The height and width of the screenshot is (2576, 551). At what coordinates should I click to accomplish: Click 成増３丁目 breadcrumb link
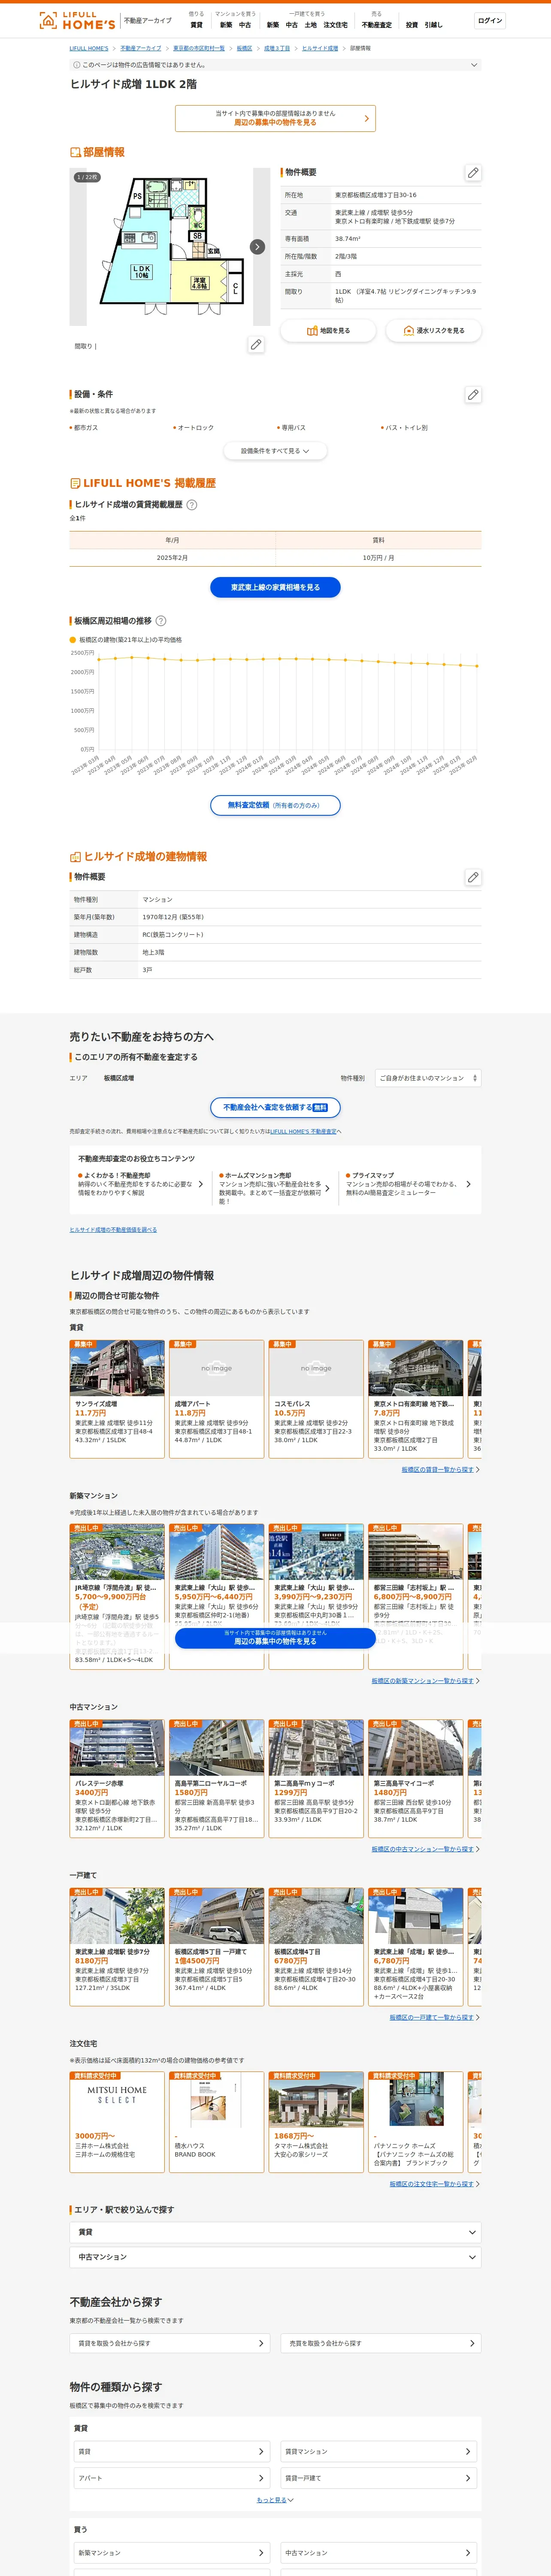point(277,48)
